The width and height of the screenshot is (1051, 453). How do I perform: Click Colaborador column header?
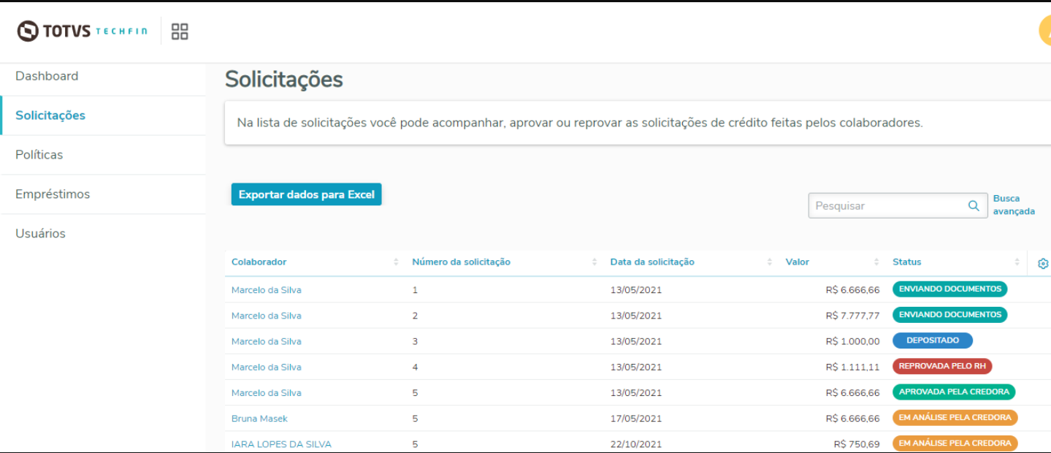(x=259, y=262)
